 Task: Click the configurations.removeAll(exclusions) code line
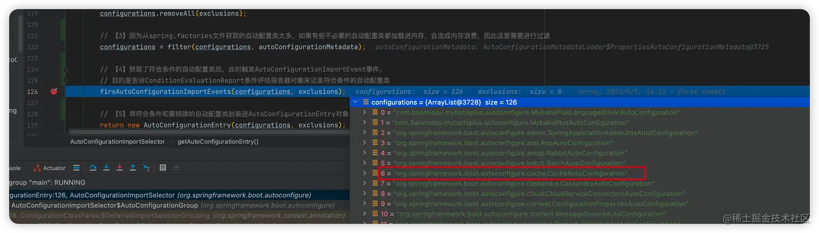[x=173, y=14]
